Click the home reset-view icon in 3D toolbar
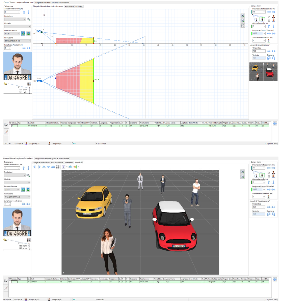 [53, 167]
